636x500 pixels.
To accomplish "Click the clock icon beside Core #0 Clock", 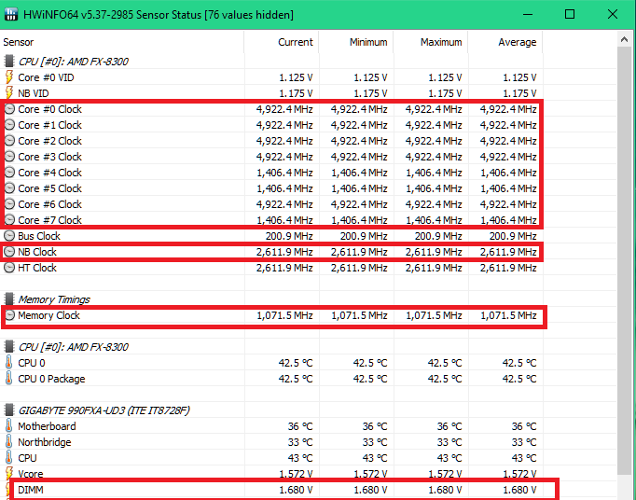I will pos(9,109).
